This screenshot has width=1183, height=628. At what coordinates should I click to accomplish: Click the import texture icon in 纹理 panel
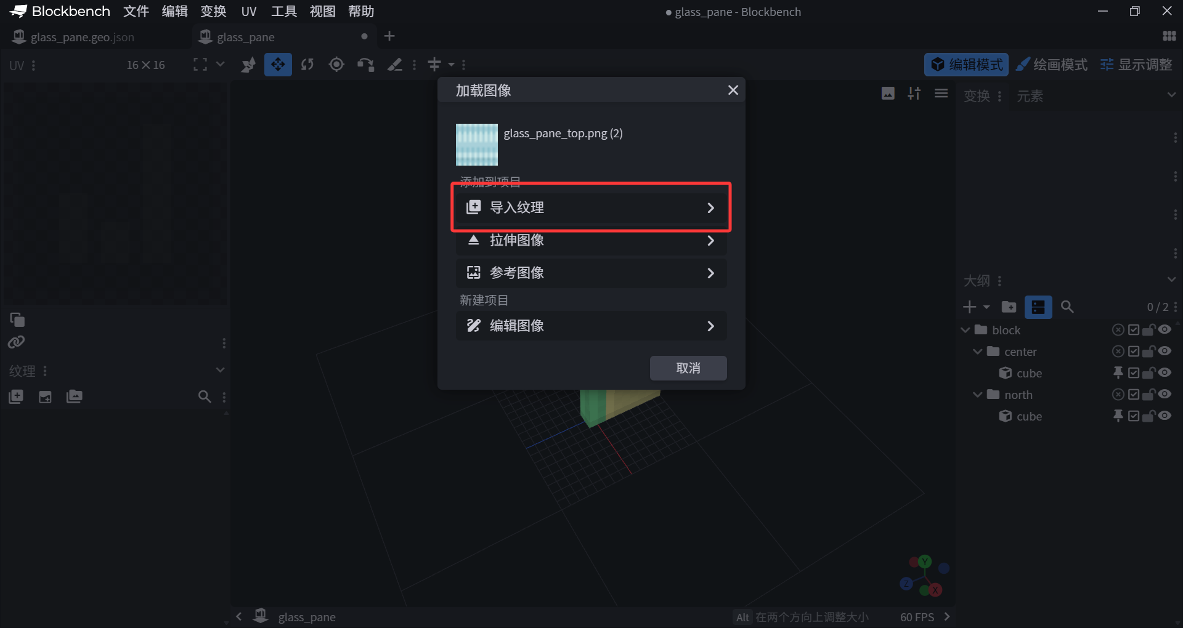point(16,397)
